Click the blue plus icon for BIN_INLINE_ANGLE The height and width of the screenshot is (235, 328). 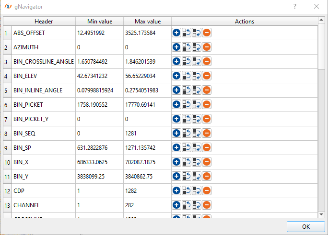pyautogui.click(x=176, y=90)
